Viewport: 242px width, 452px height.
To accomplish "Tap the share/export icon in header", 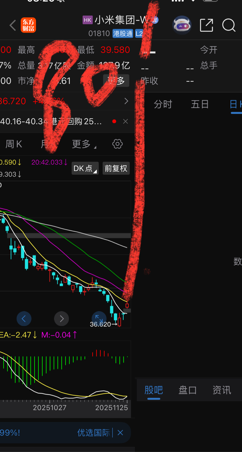I will coord(206,25).
